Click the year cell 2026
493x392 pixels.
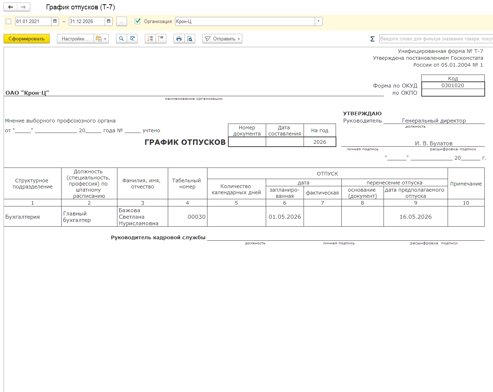tap(320, 142)
